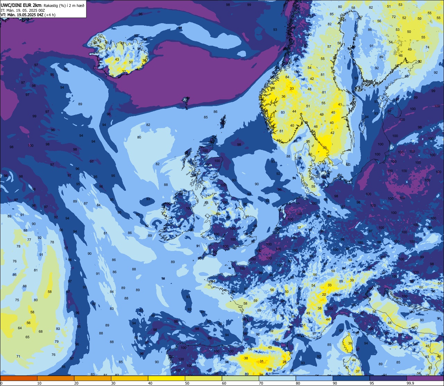Click the medium blue 80–90 legend segment
Screen dimensions: 444x386
point(314,378)
